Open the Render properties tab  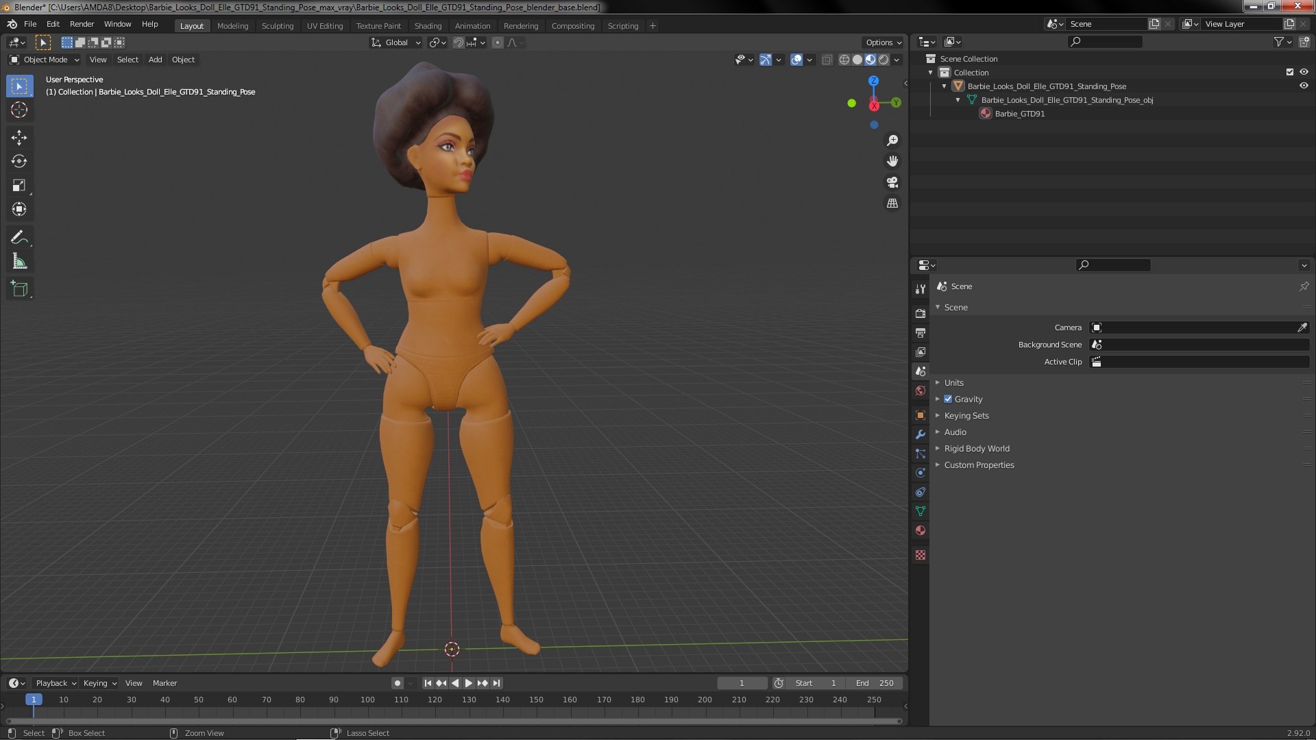pos(921,313)
